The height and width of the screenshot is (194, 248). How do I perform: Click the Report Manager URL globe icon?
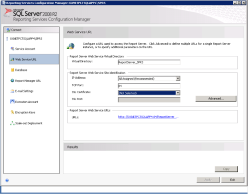tap(12, 80)
